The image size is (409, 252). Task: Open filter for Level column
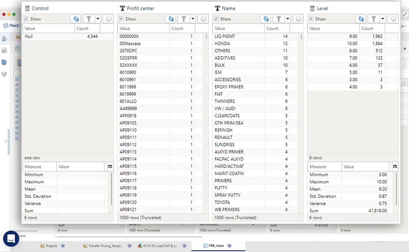coord(374,19)
